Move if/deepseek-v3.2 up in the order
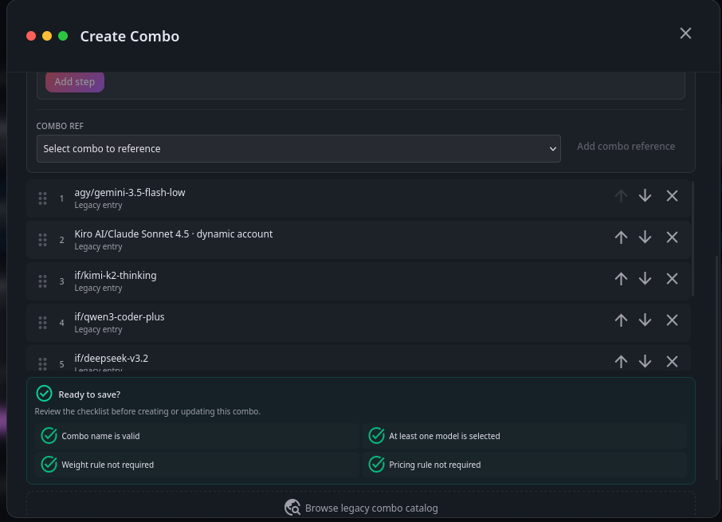This screenshot has width=722, height=522. (x=621, y=362)
